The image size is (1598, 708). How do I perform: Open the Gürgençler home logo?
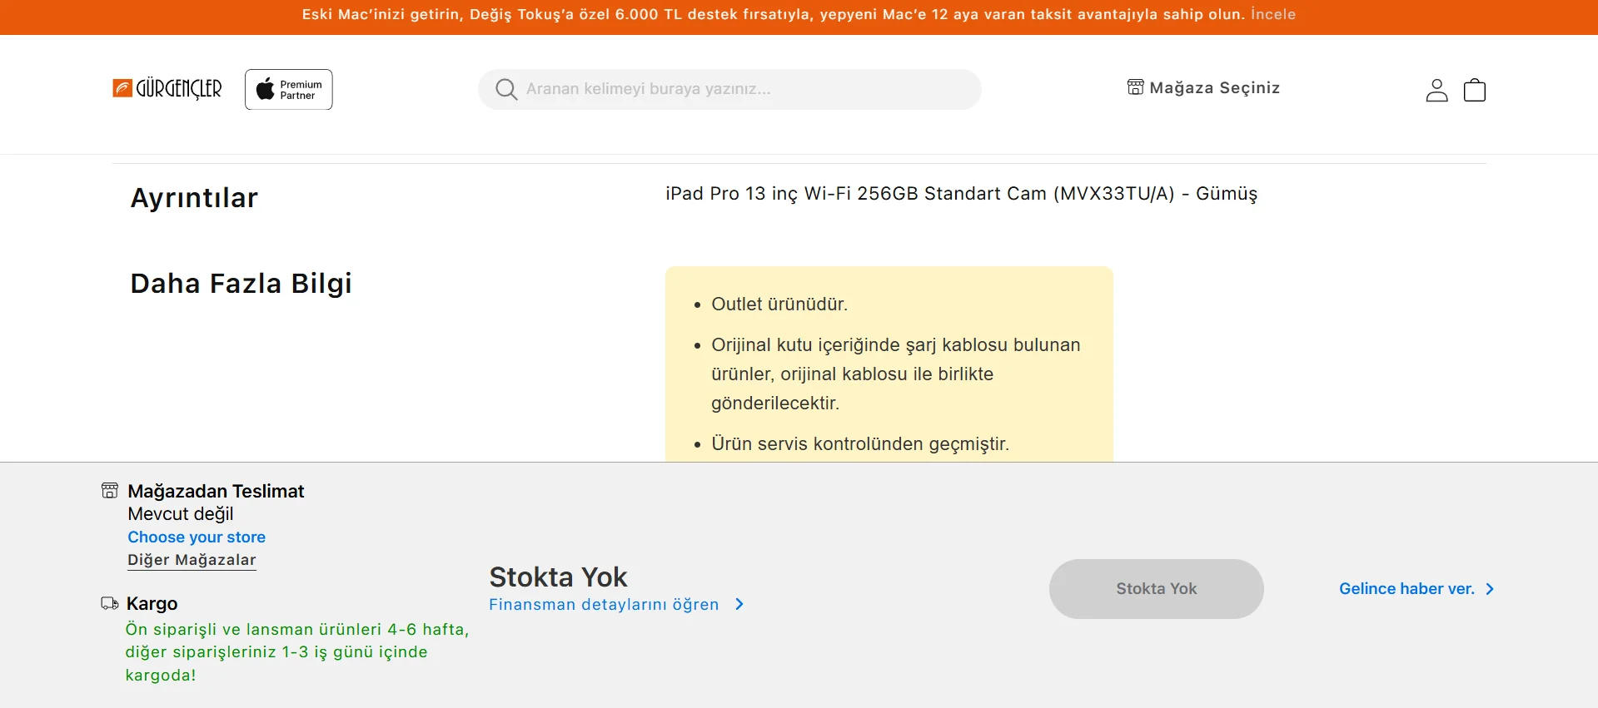coord(167,88)
